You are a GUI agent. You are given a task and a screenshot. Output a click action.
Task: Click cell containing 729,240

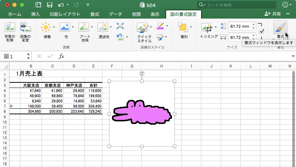point(93,111)
